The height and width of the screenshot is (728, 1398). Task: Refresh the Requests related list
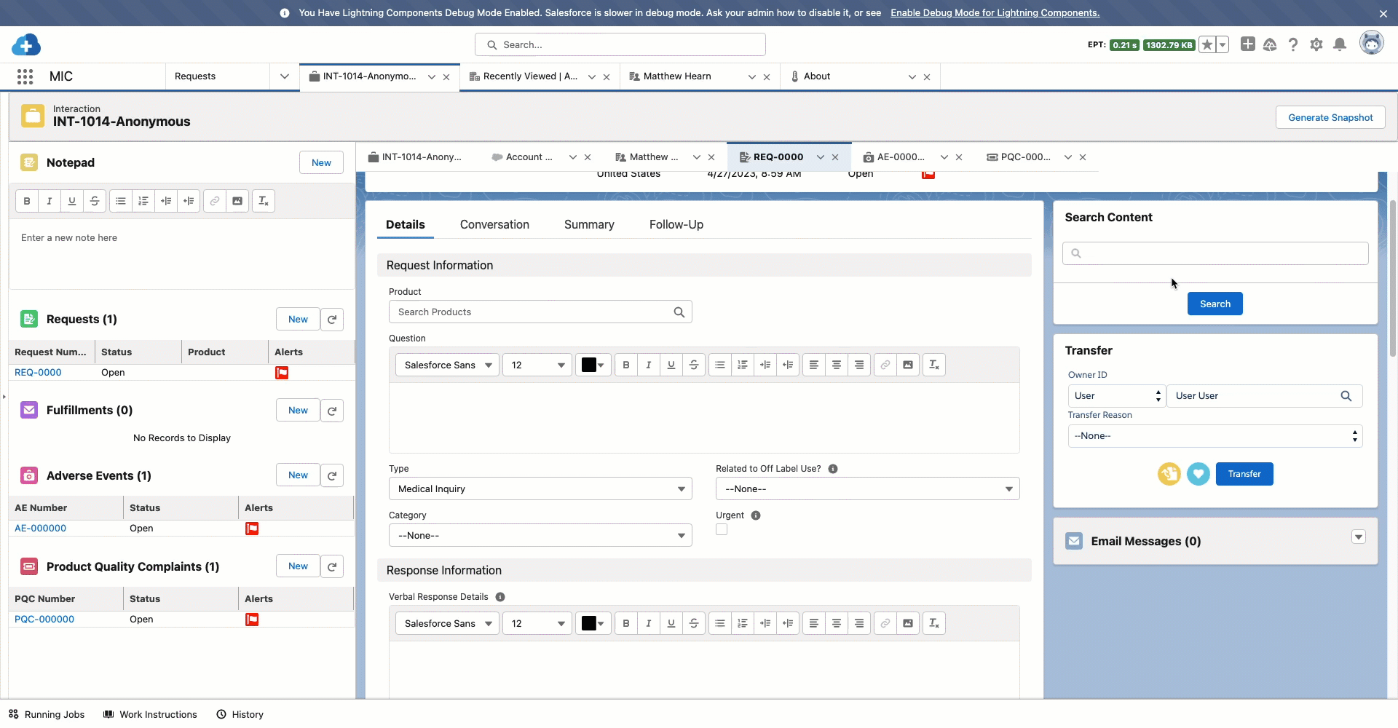tap(332, 319)
